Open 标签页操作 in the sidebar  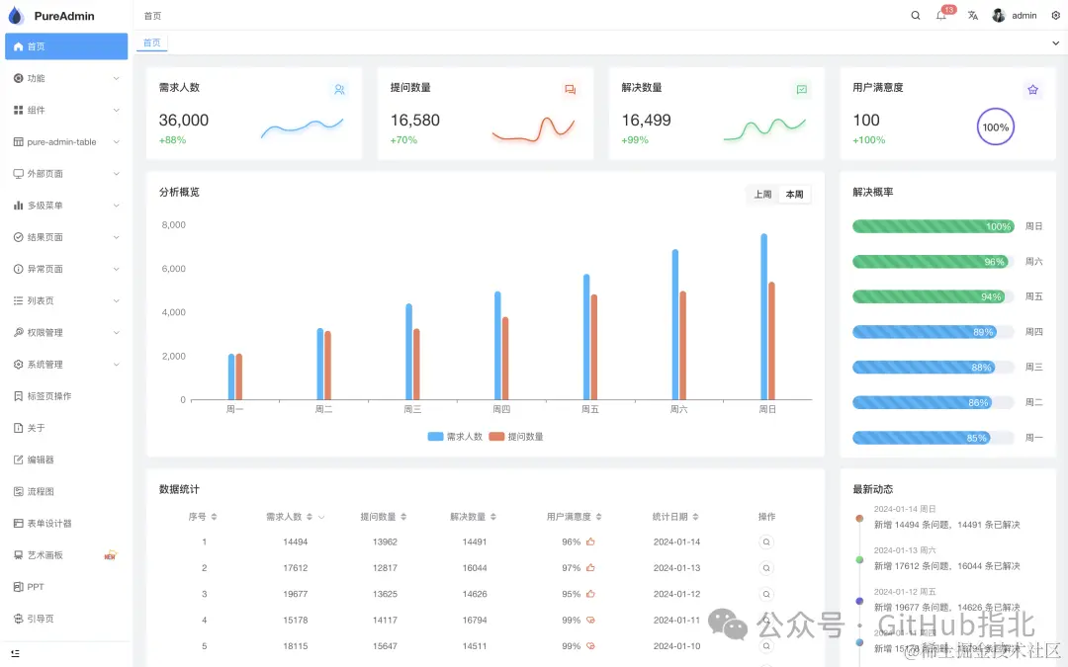(x=66, y=396)
